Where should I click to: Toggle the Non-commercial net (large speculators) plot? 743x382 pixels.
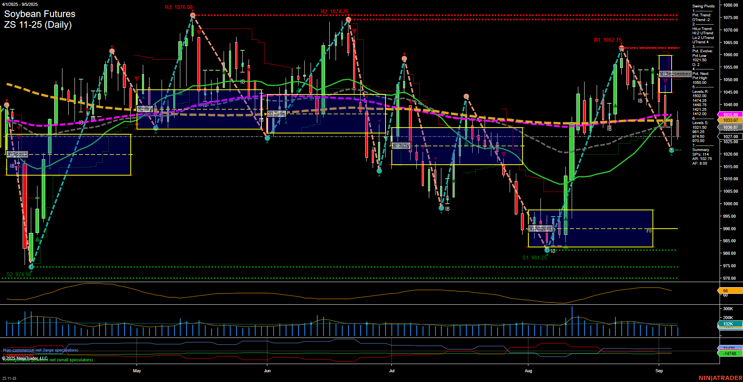pos(40,350)
